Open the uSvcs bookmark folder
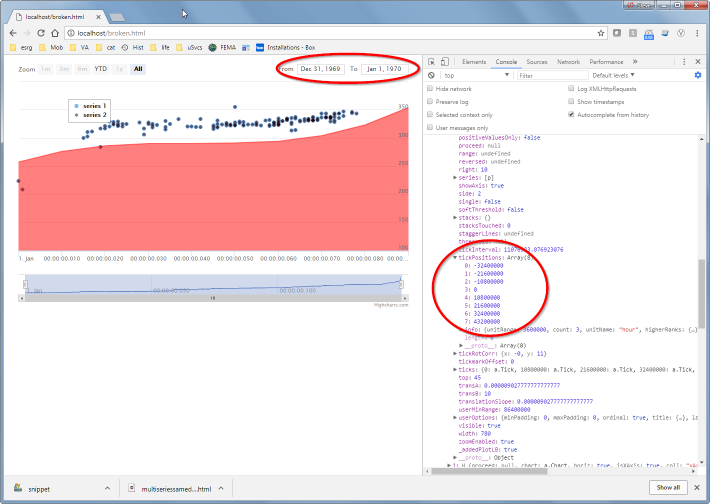The width and height of the screenshot is (710, 504). 189,47
